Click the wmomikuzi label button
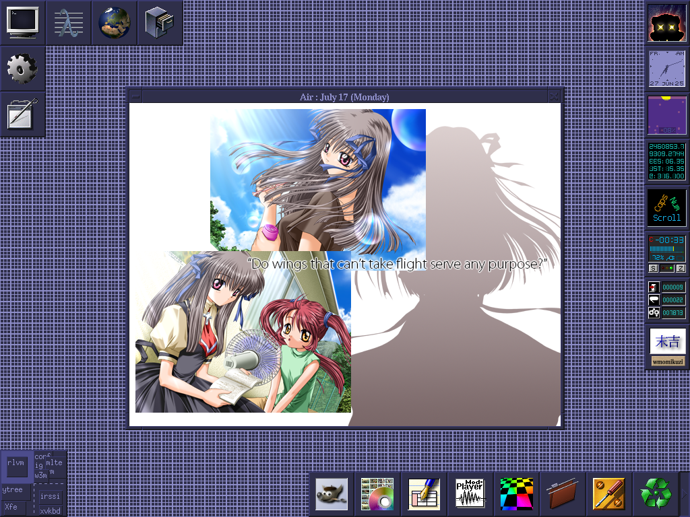The width and height of the screenshot is (690, 517). (x=668, y=361)
